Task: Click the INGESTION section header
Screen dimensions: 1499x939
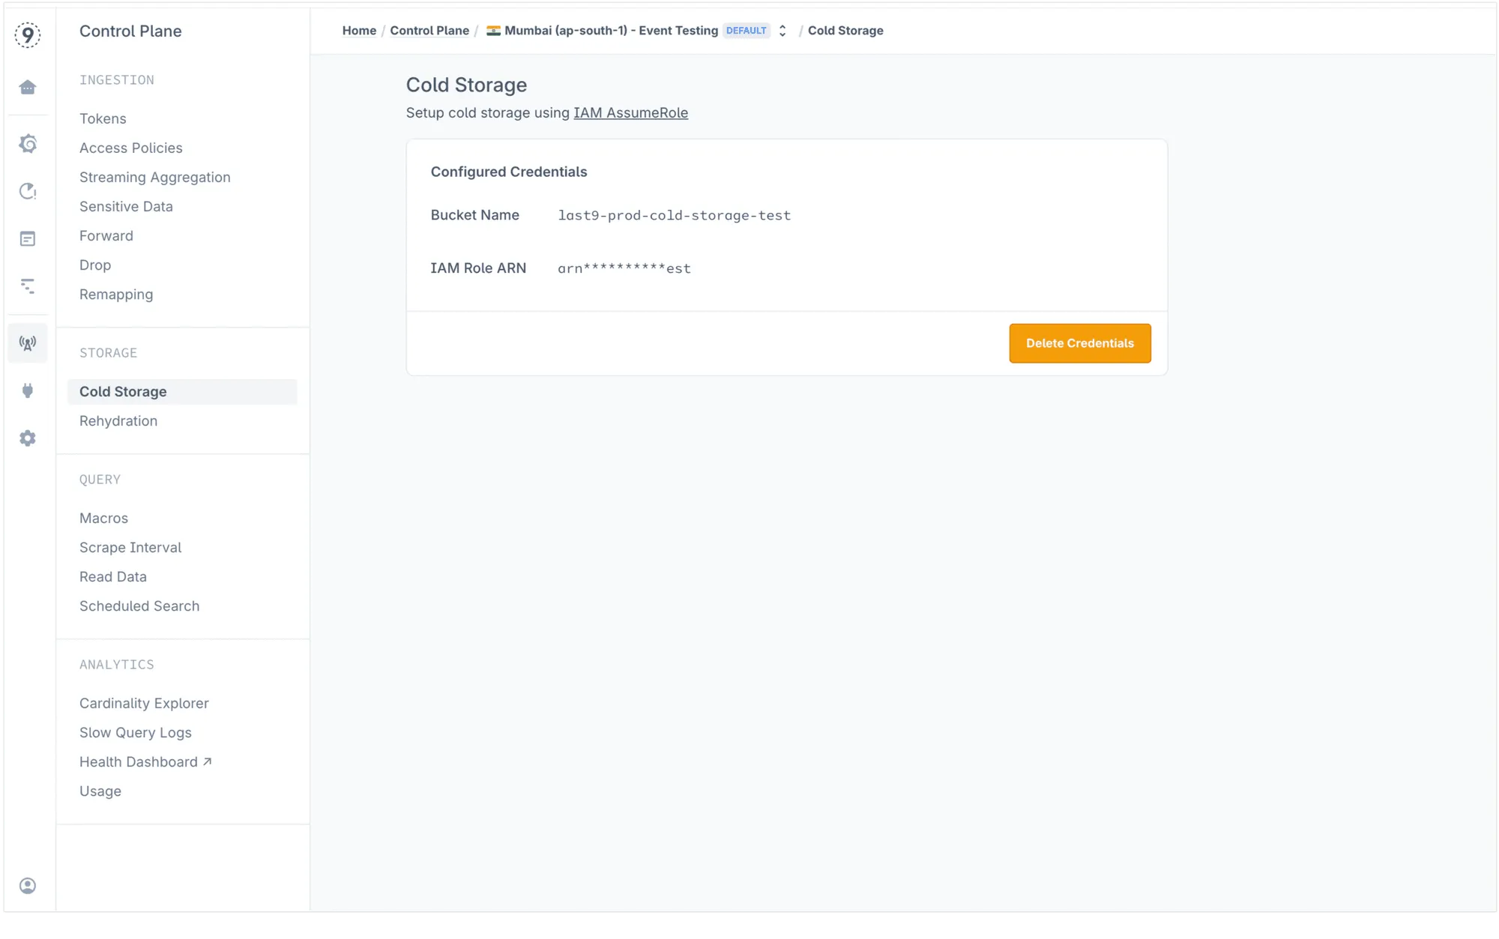Action: [117, 80]
